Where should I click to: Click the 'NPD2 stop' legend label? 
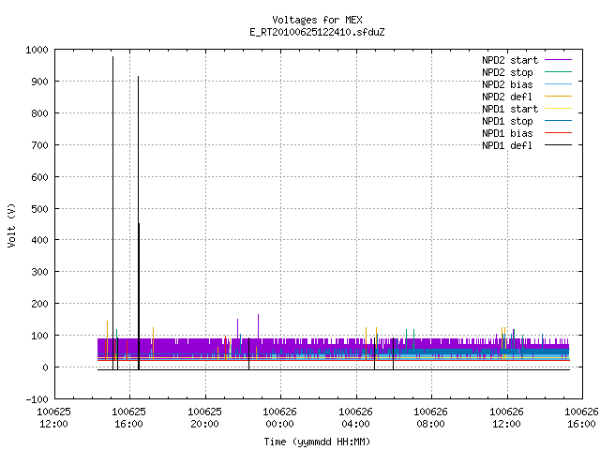point(507,72)
